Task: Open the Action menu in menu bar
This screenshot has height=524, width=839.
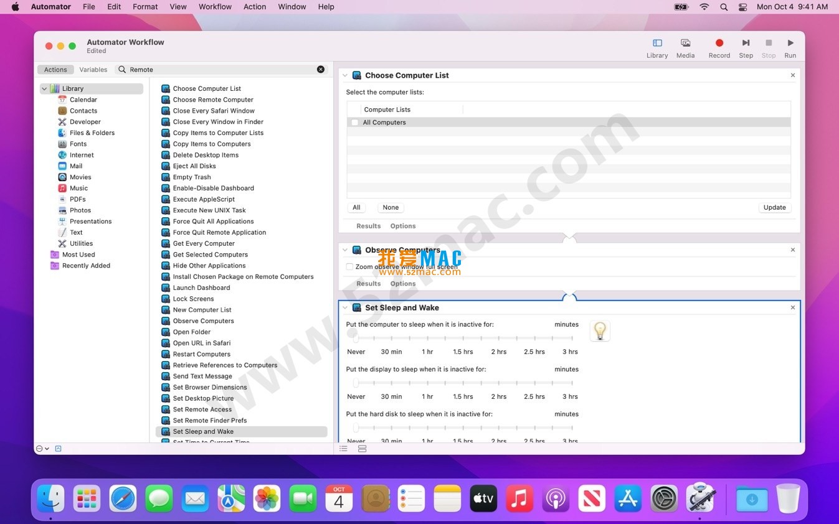Action: click(x=255, y=7)
